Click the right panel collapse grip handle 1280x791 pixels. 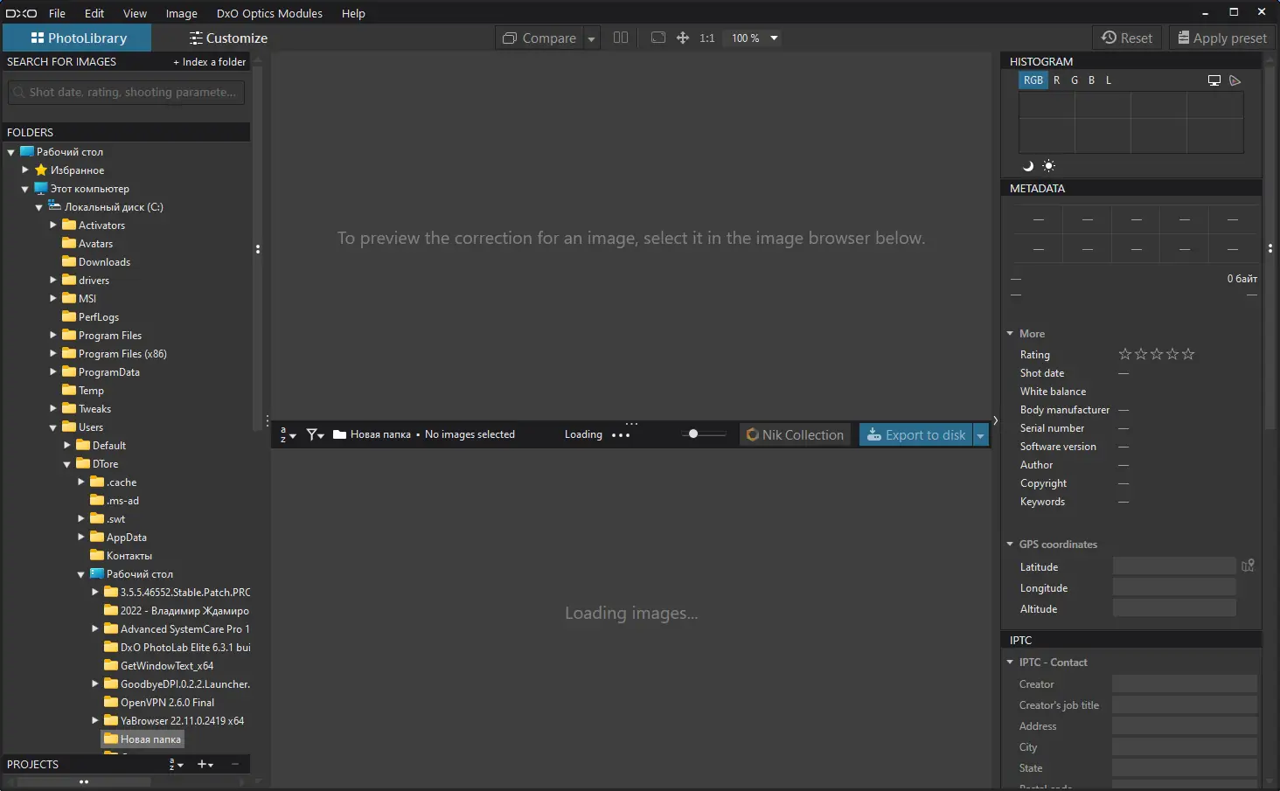(1270, 249)
